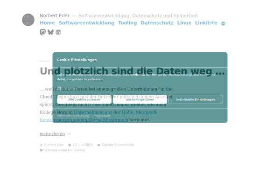
Task: Open Impressum link in cookie dialog
Action: (102, 116)
